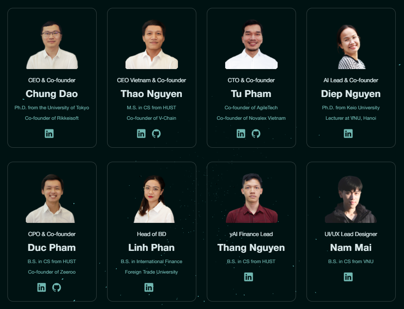Click Thang Nguyen's LinkedIn icon
The height and width of the screenshot is (309, 404).
pyautogui.click(x=248, y=277)
